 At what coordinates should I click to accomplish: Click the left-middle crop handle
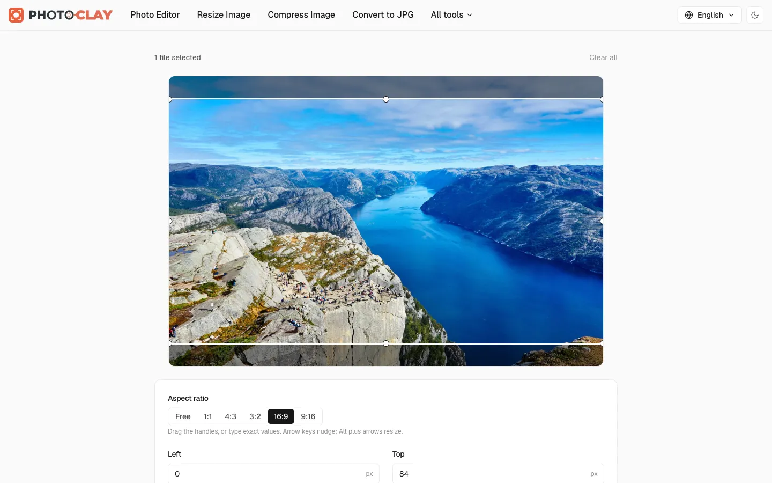click(170, 221)
